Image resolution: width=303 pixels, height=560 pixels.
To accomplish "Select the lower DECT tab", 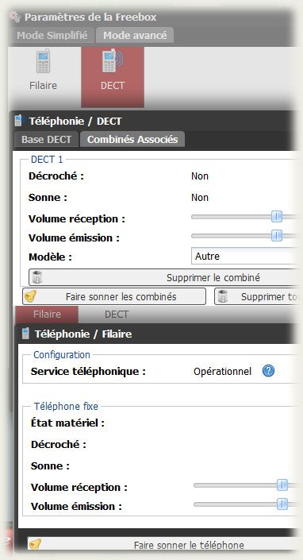I will click(x=117, y=315).
